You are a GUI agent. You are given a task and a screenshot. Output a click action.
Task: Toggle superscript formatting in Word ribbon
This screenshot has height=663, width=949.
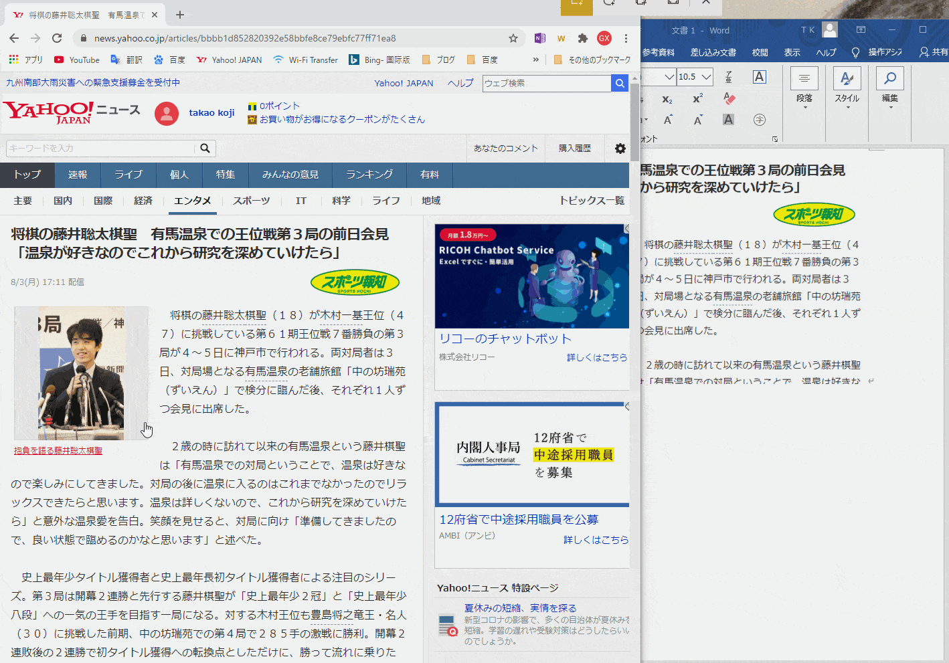pos(697,97)
